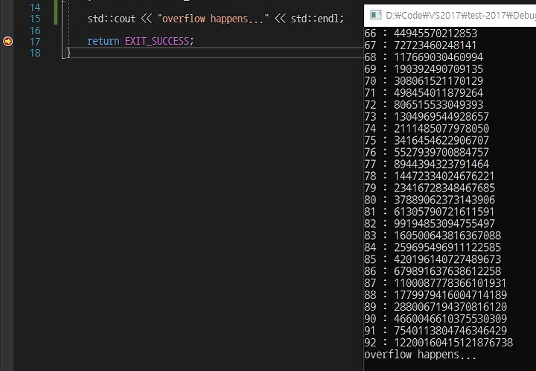Viewport: 536px width, 371px height.
Task: Click the breakpoint marker on line 17
Action: coord(8,42)
